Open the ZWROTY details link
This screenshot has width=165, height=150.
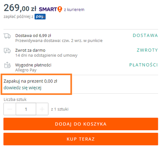click(x=147, y=50)
